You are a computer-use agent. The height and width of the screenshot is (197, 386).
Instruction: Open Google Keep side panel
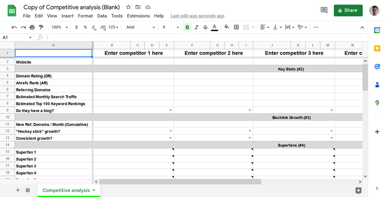coord(377,48)
